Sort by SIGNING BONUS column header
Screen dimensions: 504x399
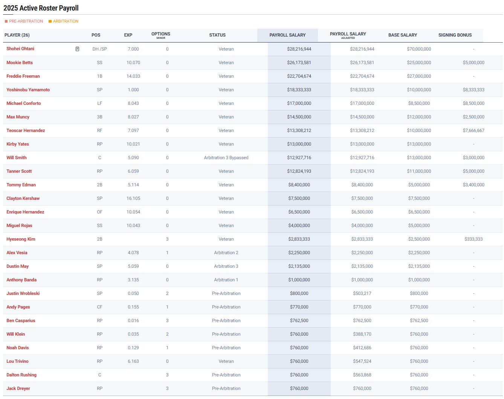tap(455, 35)
